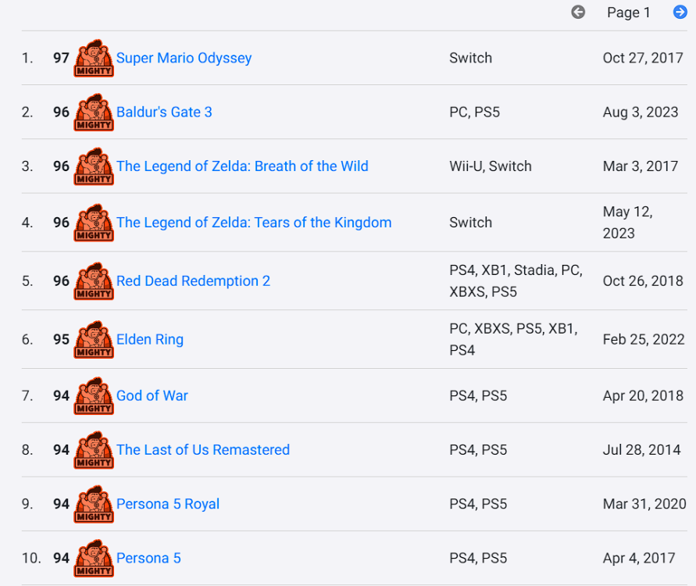
Task: Select Zelda: Tears of the Kingdom link
Action: coord(254,223)
